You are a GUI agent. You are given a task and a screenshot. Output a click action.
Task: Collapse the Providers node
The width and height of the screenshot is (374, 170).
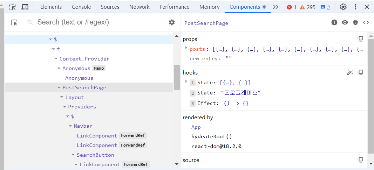click(64, 107)
